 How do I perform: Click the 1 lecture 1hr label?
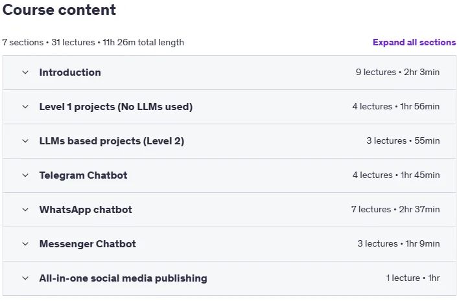click(413, 278)
